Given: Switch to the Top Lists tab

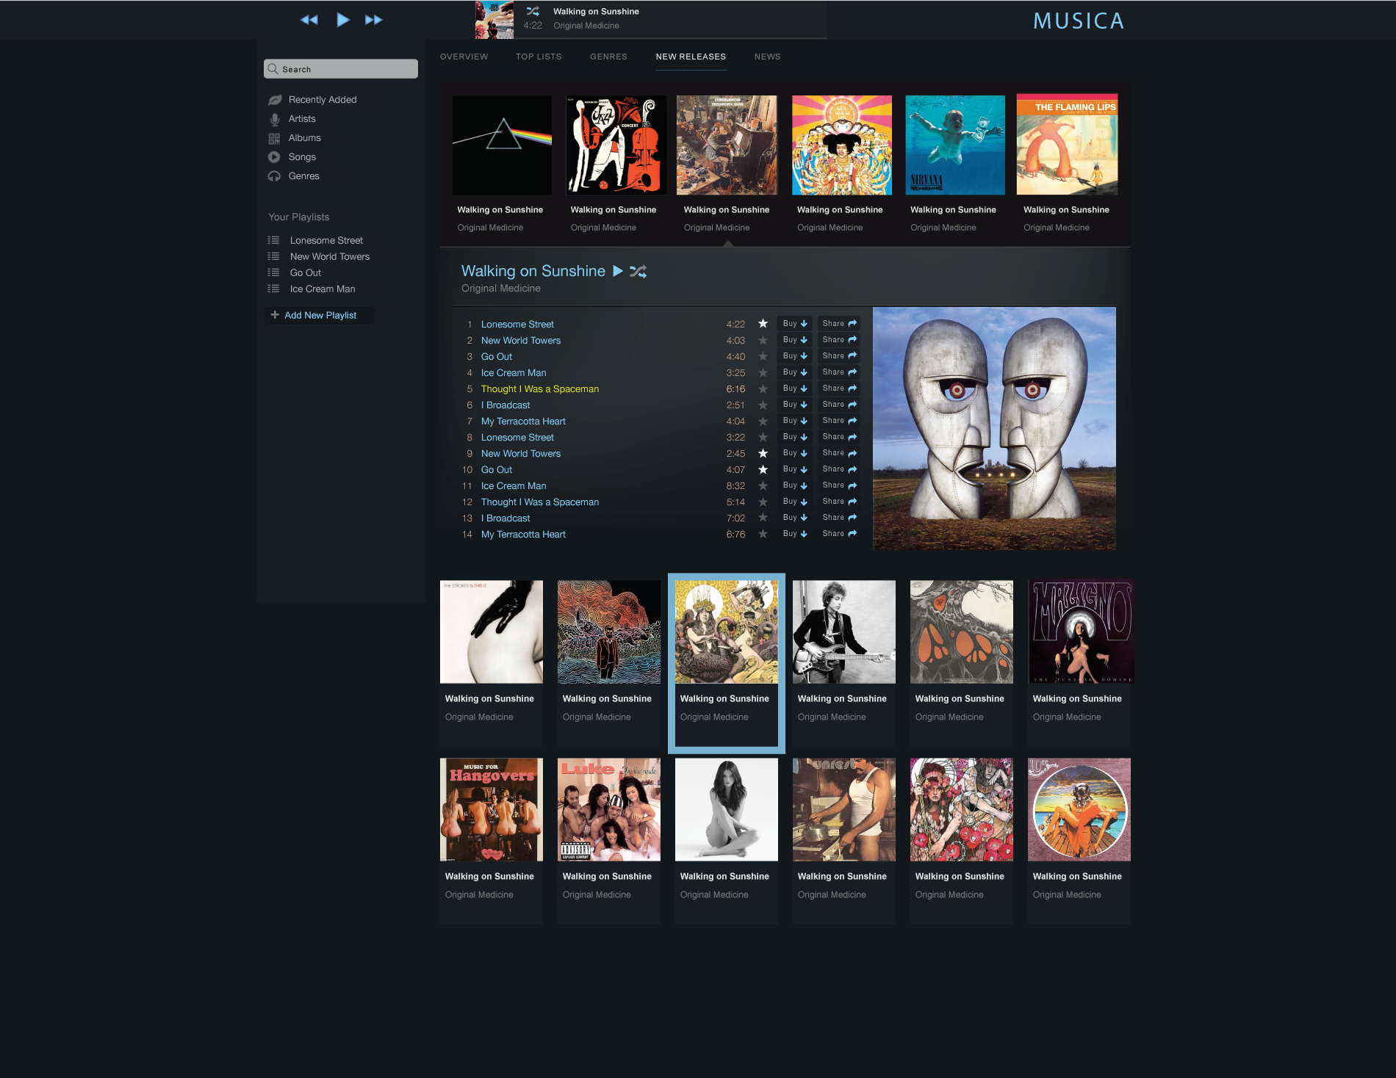Looking at the screenshot, I should click(x=539, y=57).
